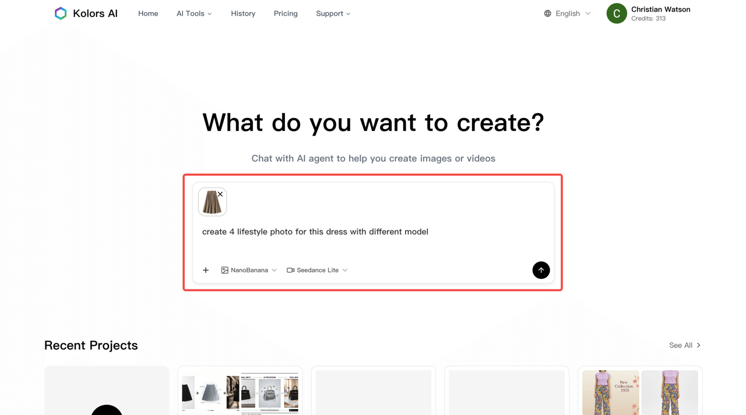The height and width of the screenshot is (415, 746).
Task: Focus the prompt text input area
Action: click(x=373, y=232)
